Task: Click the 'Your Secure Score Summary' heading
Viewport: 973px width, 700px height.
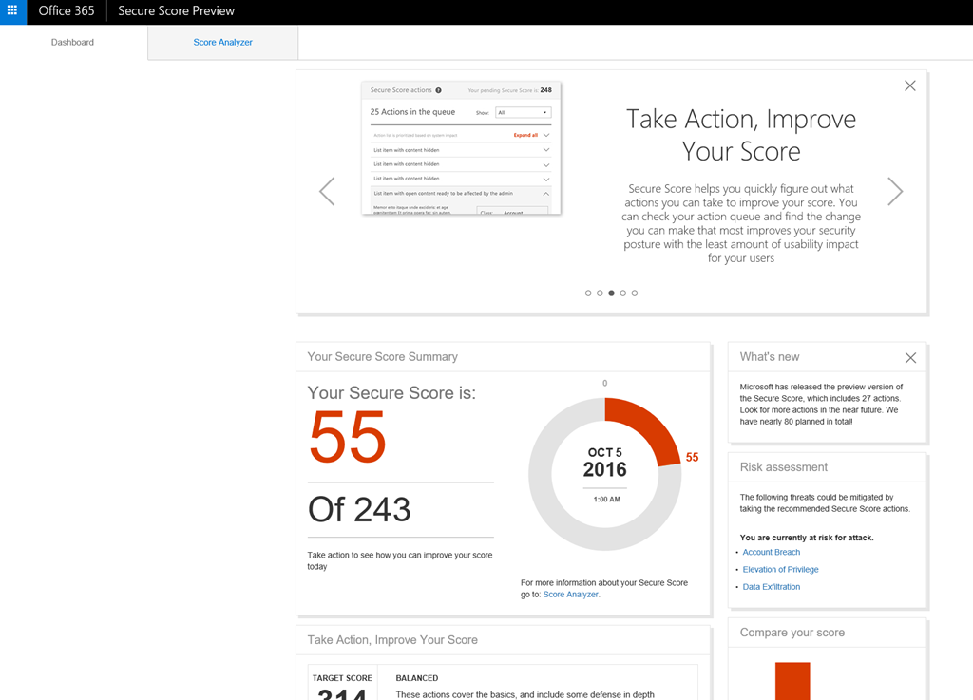Action: click(382, 356)
